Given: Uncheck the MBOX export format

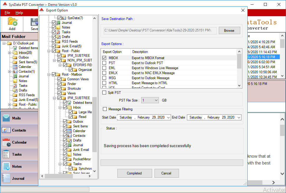Looking at the screenshot, I should tap(104, 58).
